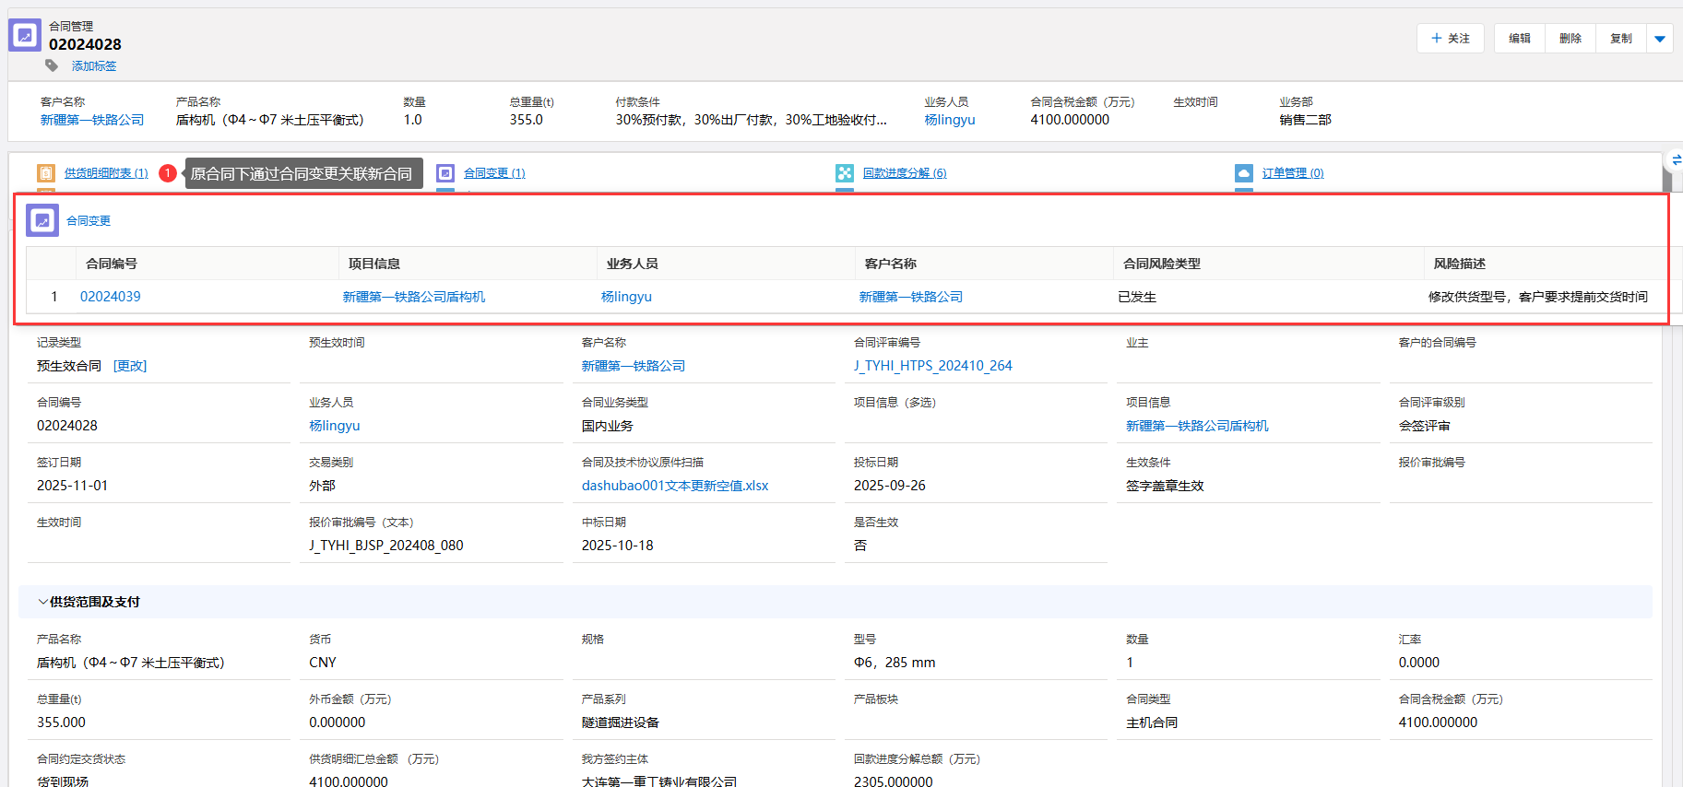Click the 合同变更 tab icon
This screenshot has height=787, width=1683.
[445, 173]
